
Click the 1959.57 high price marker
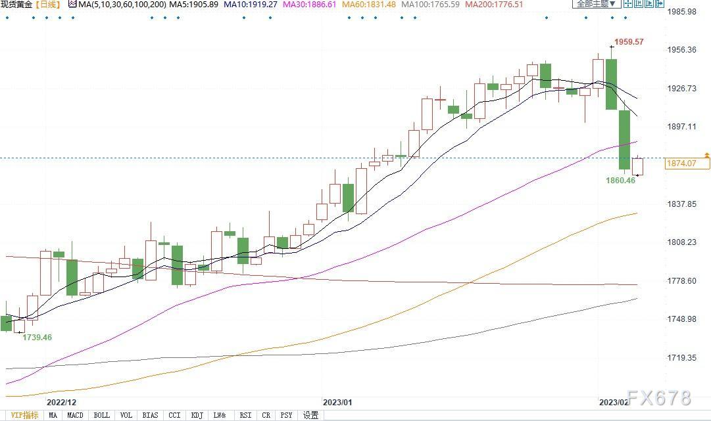[627, 42]
